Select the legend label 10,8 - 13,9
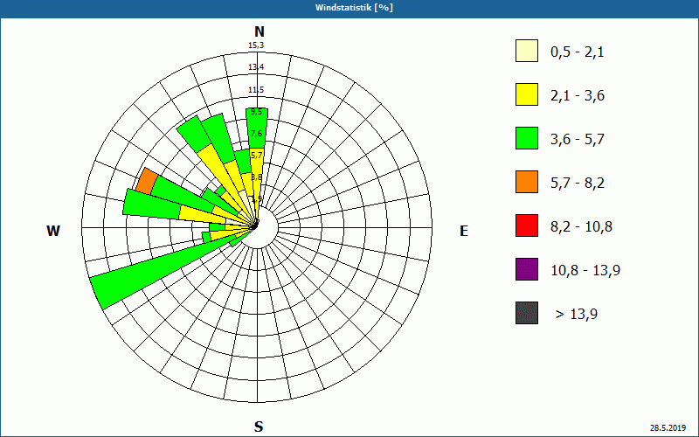699x437 pixels. click(585, 271)
